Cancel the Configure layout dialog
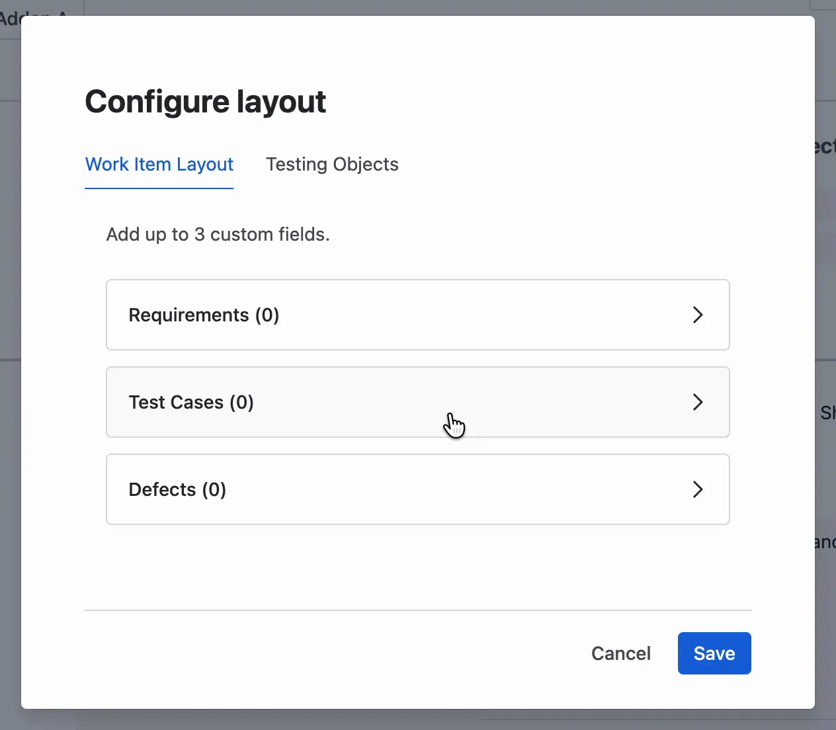Image resolution: width=836 pixels, height=730 pixels. tap(621, 653)
